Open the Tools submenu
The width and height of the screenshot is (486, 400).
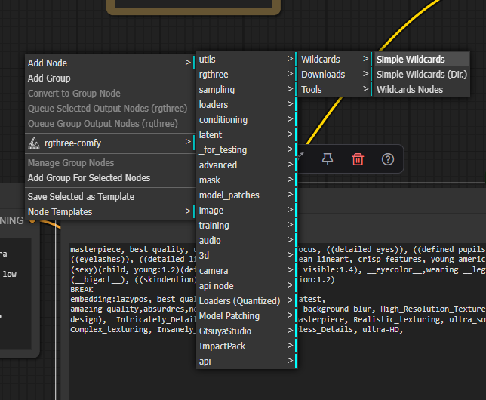[335, 90]
